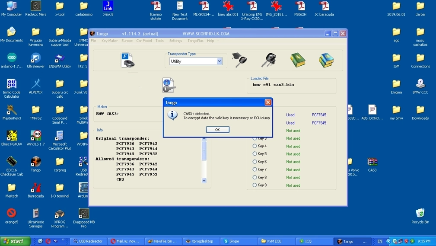Click the Info panel scrollbar thumb
This screenshot has height=246, width=436.
pyautogui.click(x=204, y=151)
